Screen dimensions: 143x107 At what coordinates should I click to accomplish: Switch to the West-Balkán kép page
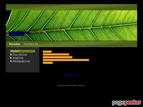point(31,44)
